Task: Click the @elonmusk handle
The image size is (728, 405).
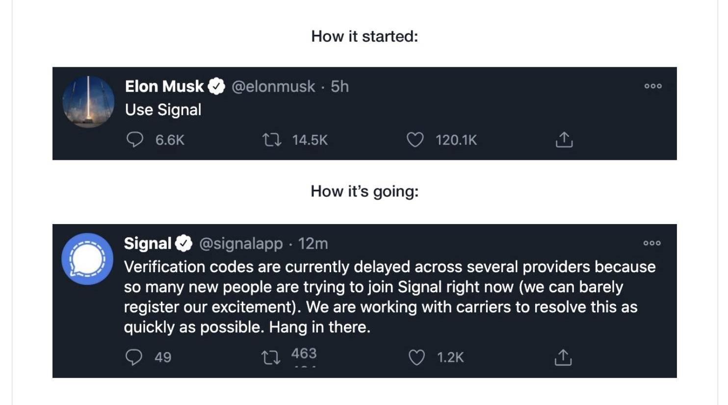Action: (273, 86)
